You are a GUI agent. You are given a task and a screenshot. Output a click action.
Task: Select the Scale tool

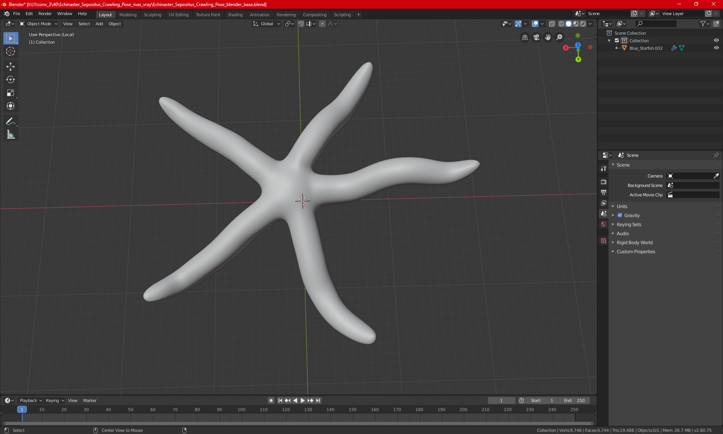point(11,93)
